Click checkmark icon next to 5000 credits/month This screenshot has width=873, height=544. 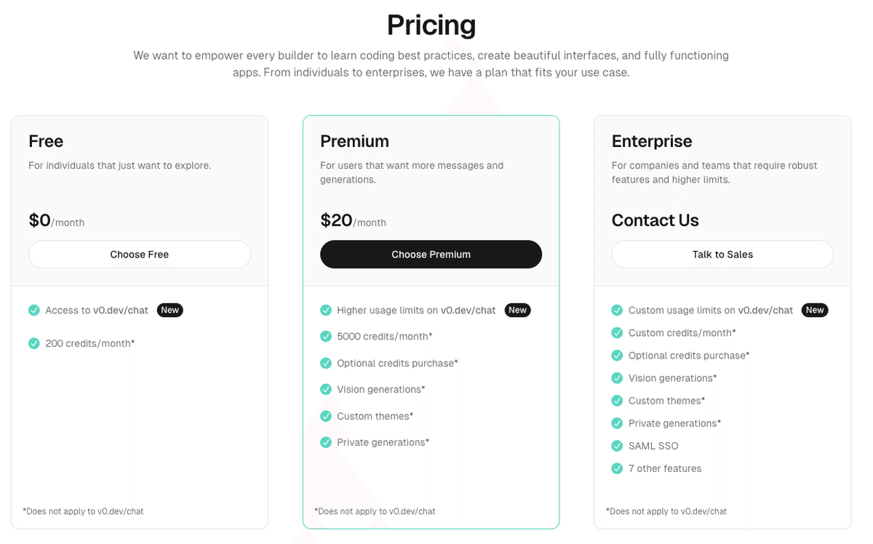[x=326, y=337]
